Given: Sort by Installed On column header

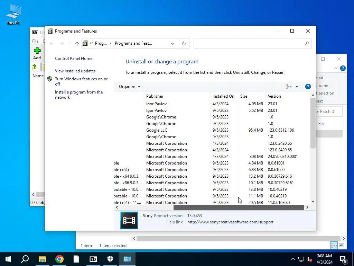Looking at the screenshot, I should (x=224, y=96).
